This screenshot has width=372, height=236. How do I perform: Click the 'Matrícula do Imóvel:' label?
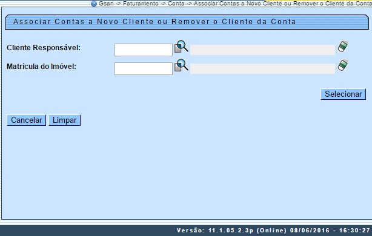42,67
